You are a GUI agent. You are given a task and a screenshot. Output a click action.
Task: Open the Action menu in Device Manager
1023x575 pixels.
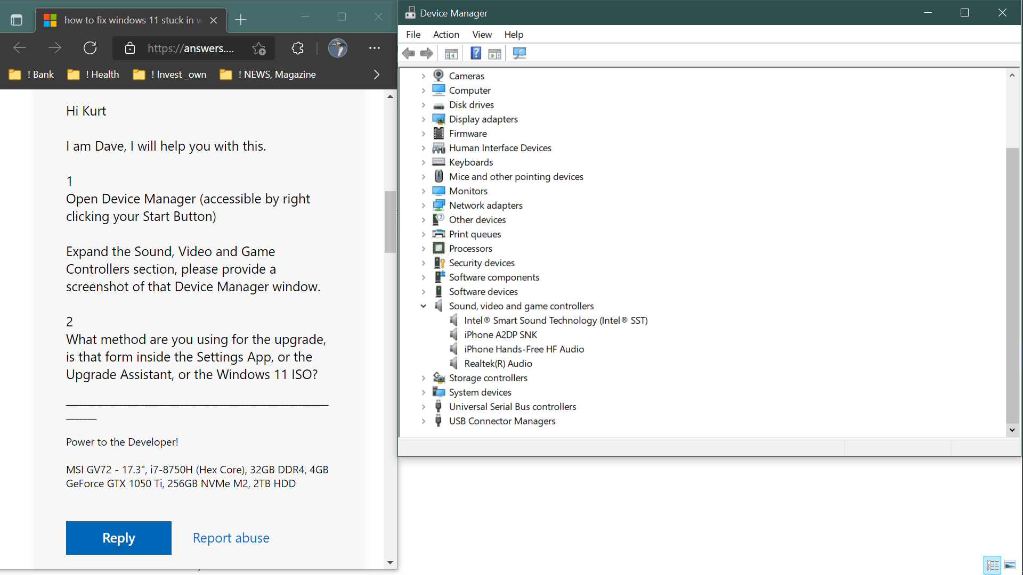tap(445, 34)
